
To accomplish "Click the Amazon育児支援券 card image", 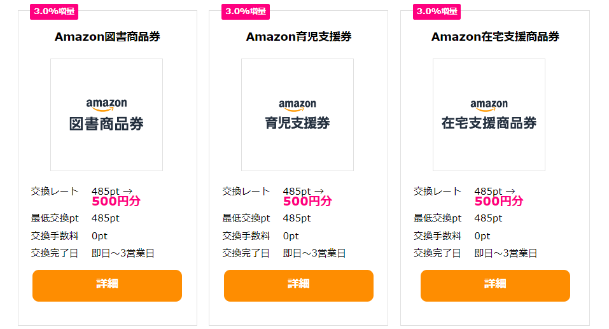I will tap(298, 115).
